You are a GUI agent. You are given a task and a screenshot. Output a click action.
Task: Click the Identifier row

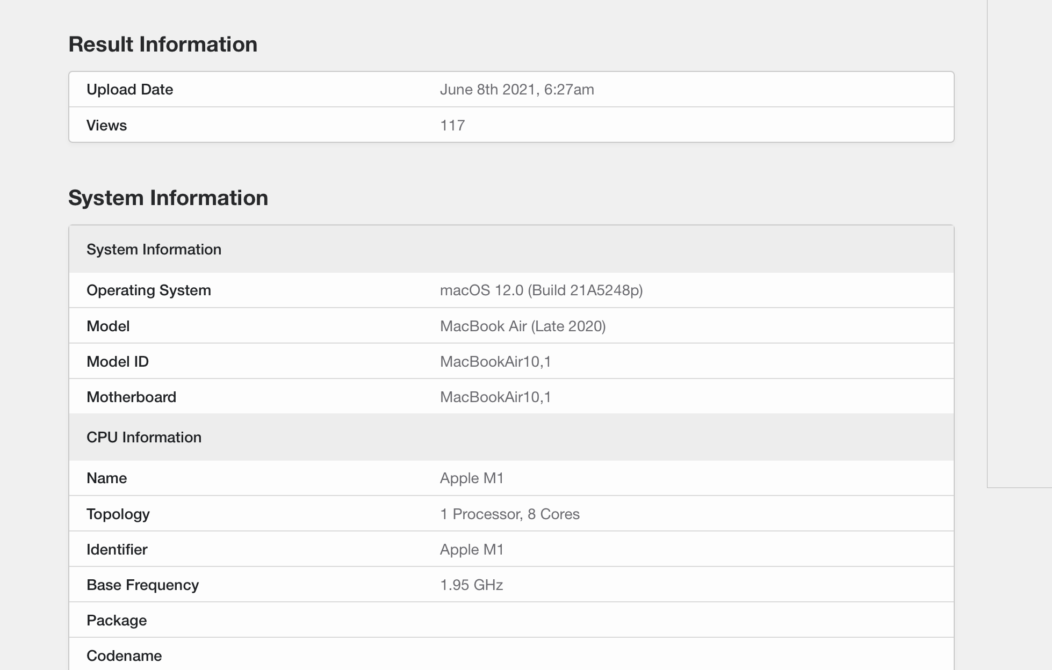click(117, 549)
